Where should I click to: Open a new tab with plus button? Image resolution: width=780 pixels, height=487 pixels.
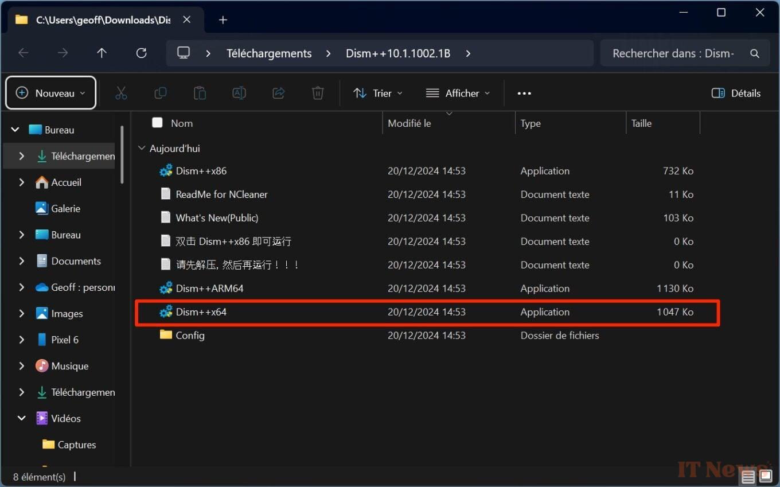click(223, 20)
